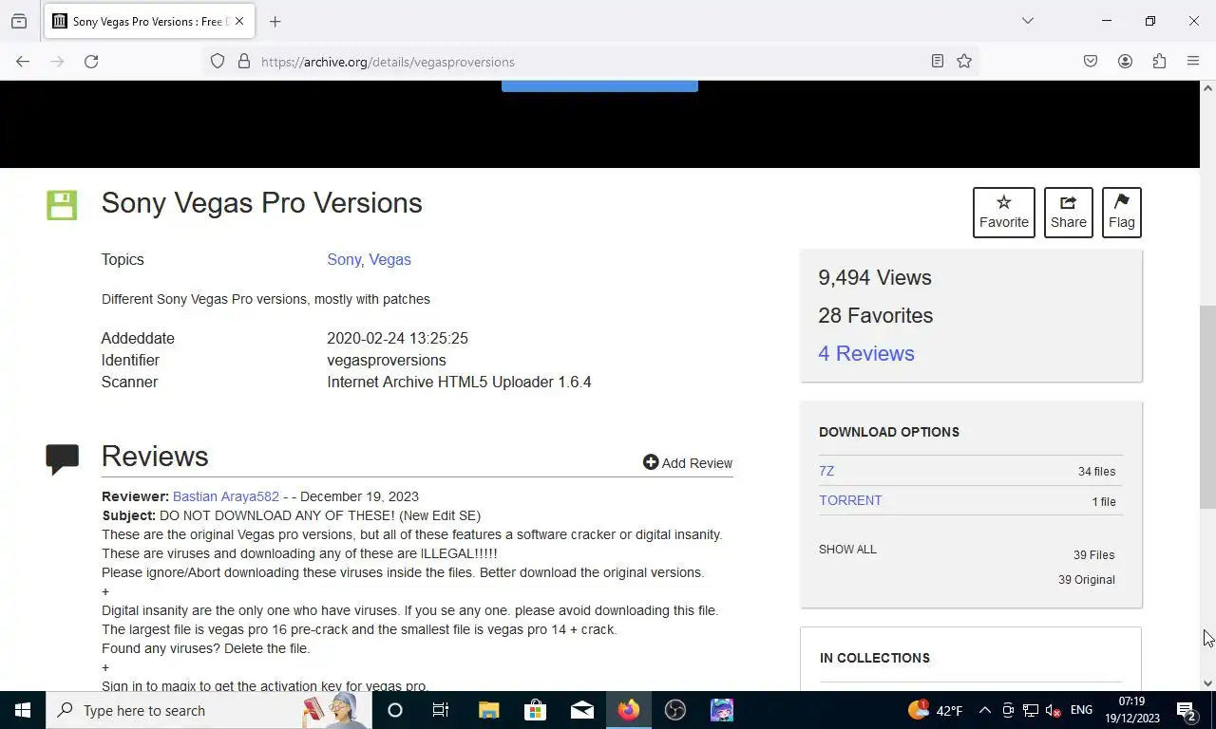Screen dimensions: 1216x729
Task: Bookmark this page with the star icon
Action: coord(964,62)
